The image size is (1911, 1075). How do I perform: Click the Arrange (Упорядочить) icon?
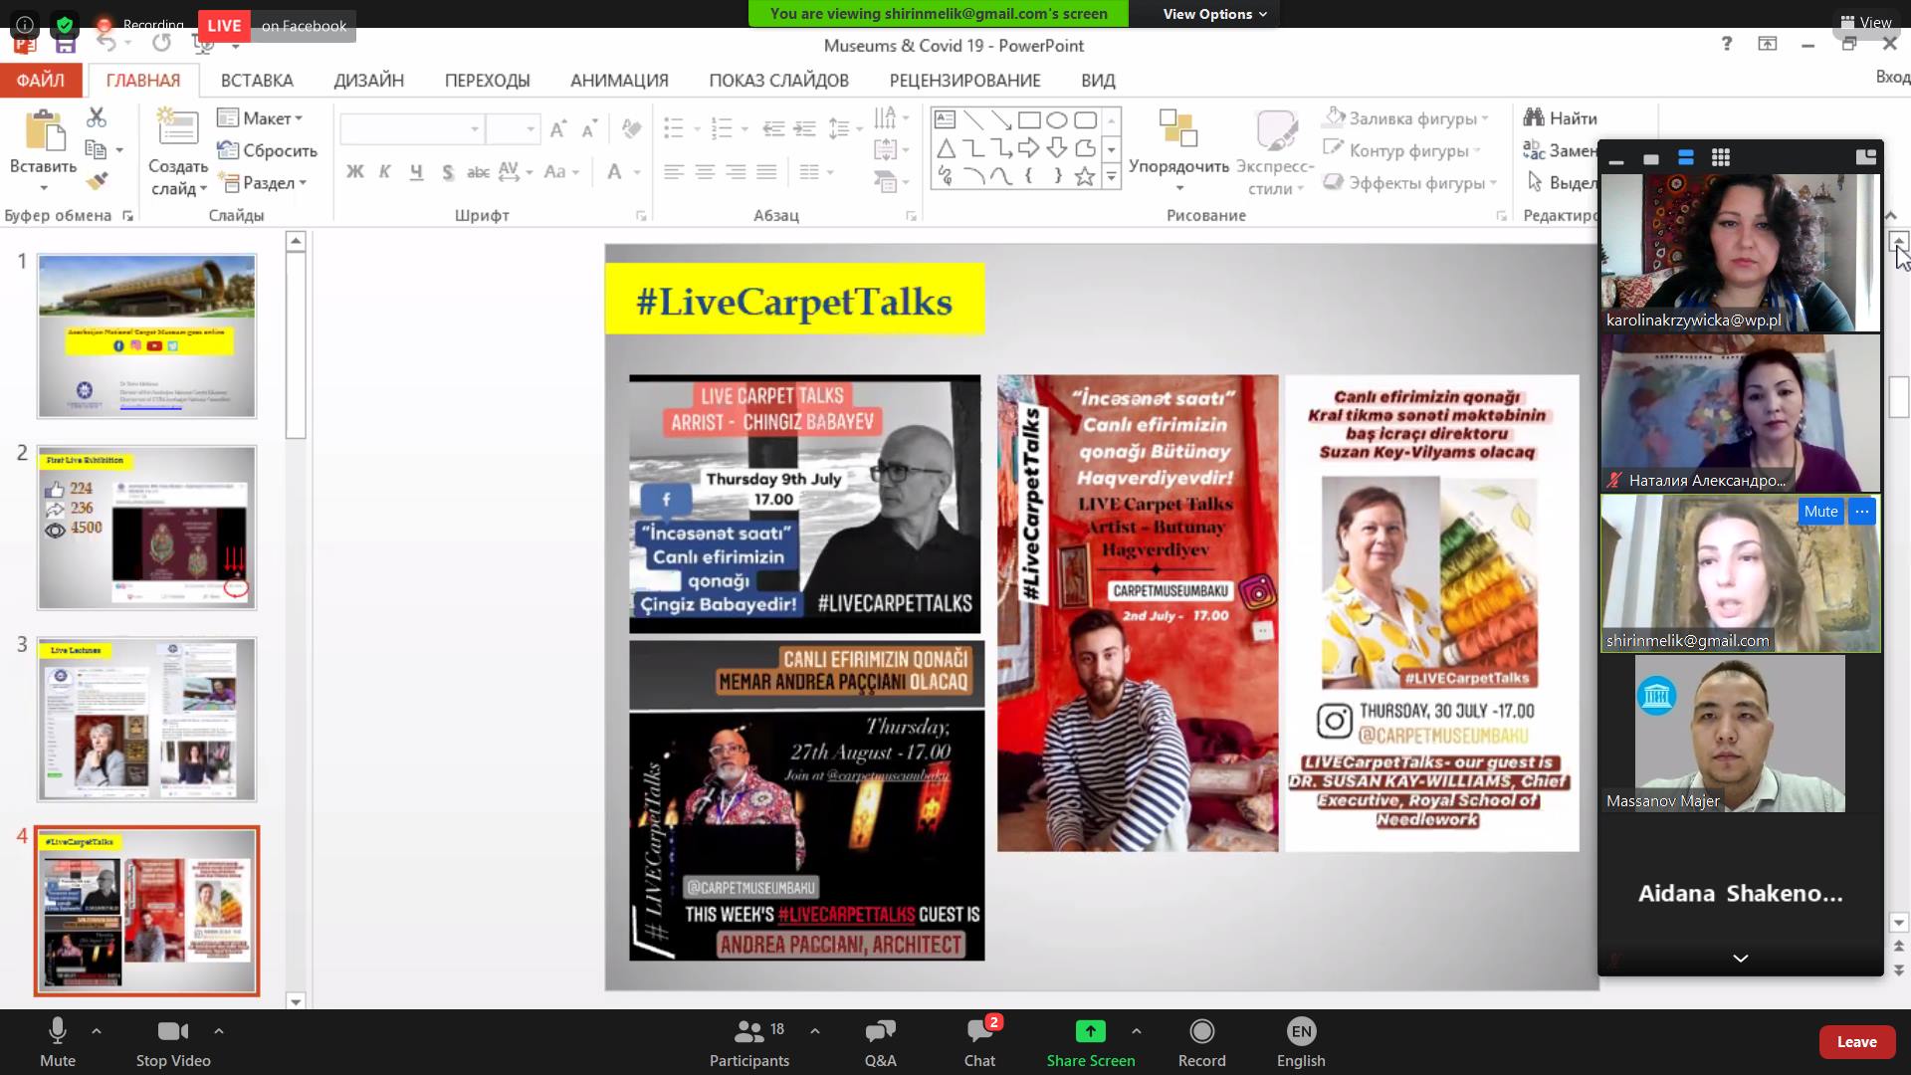click(x=1178, y=128)
